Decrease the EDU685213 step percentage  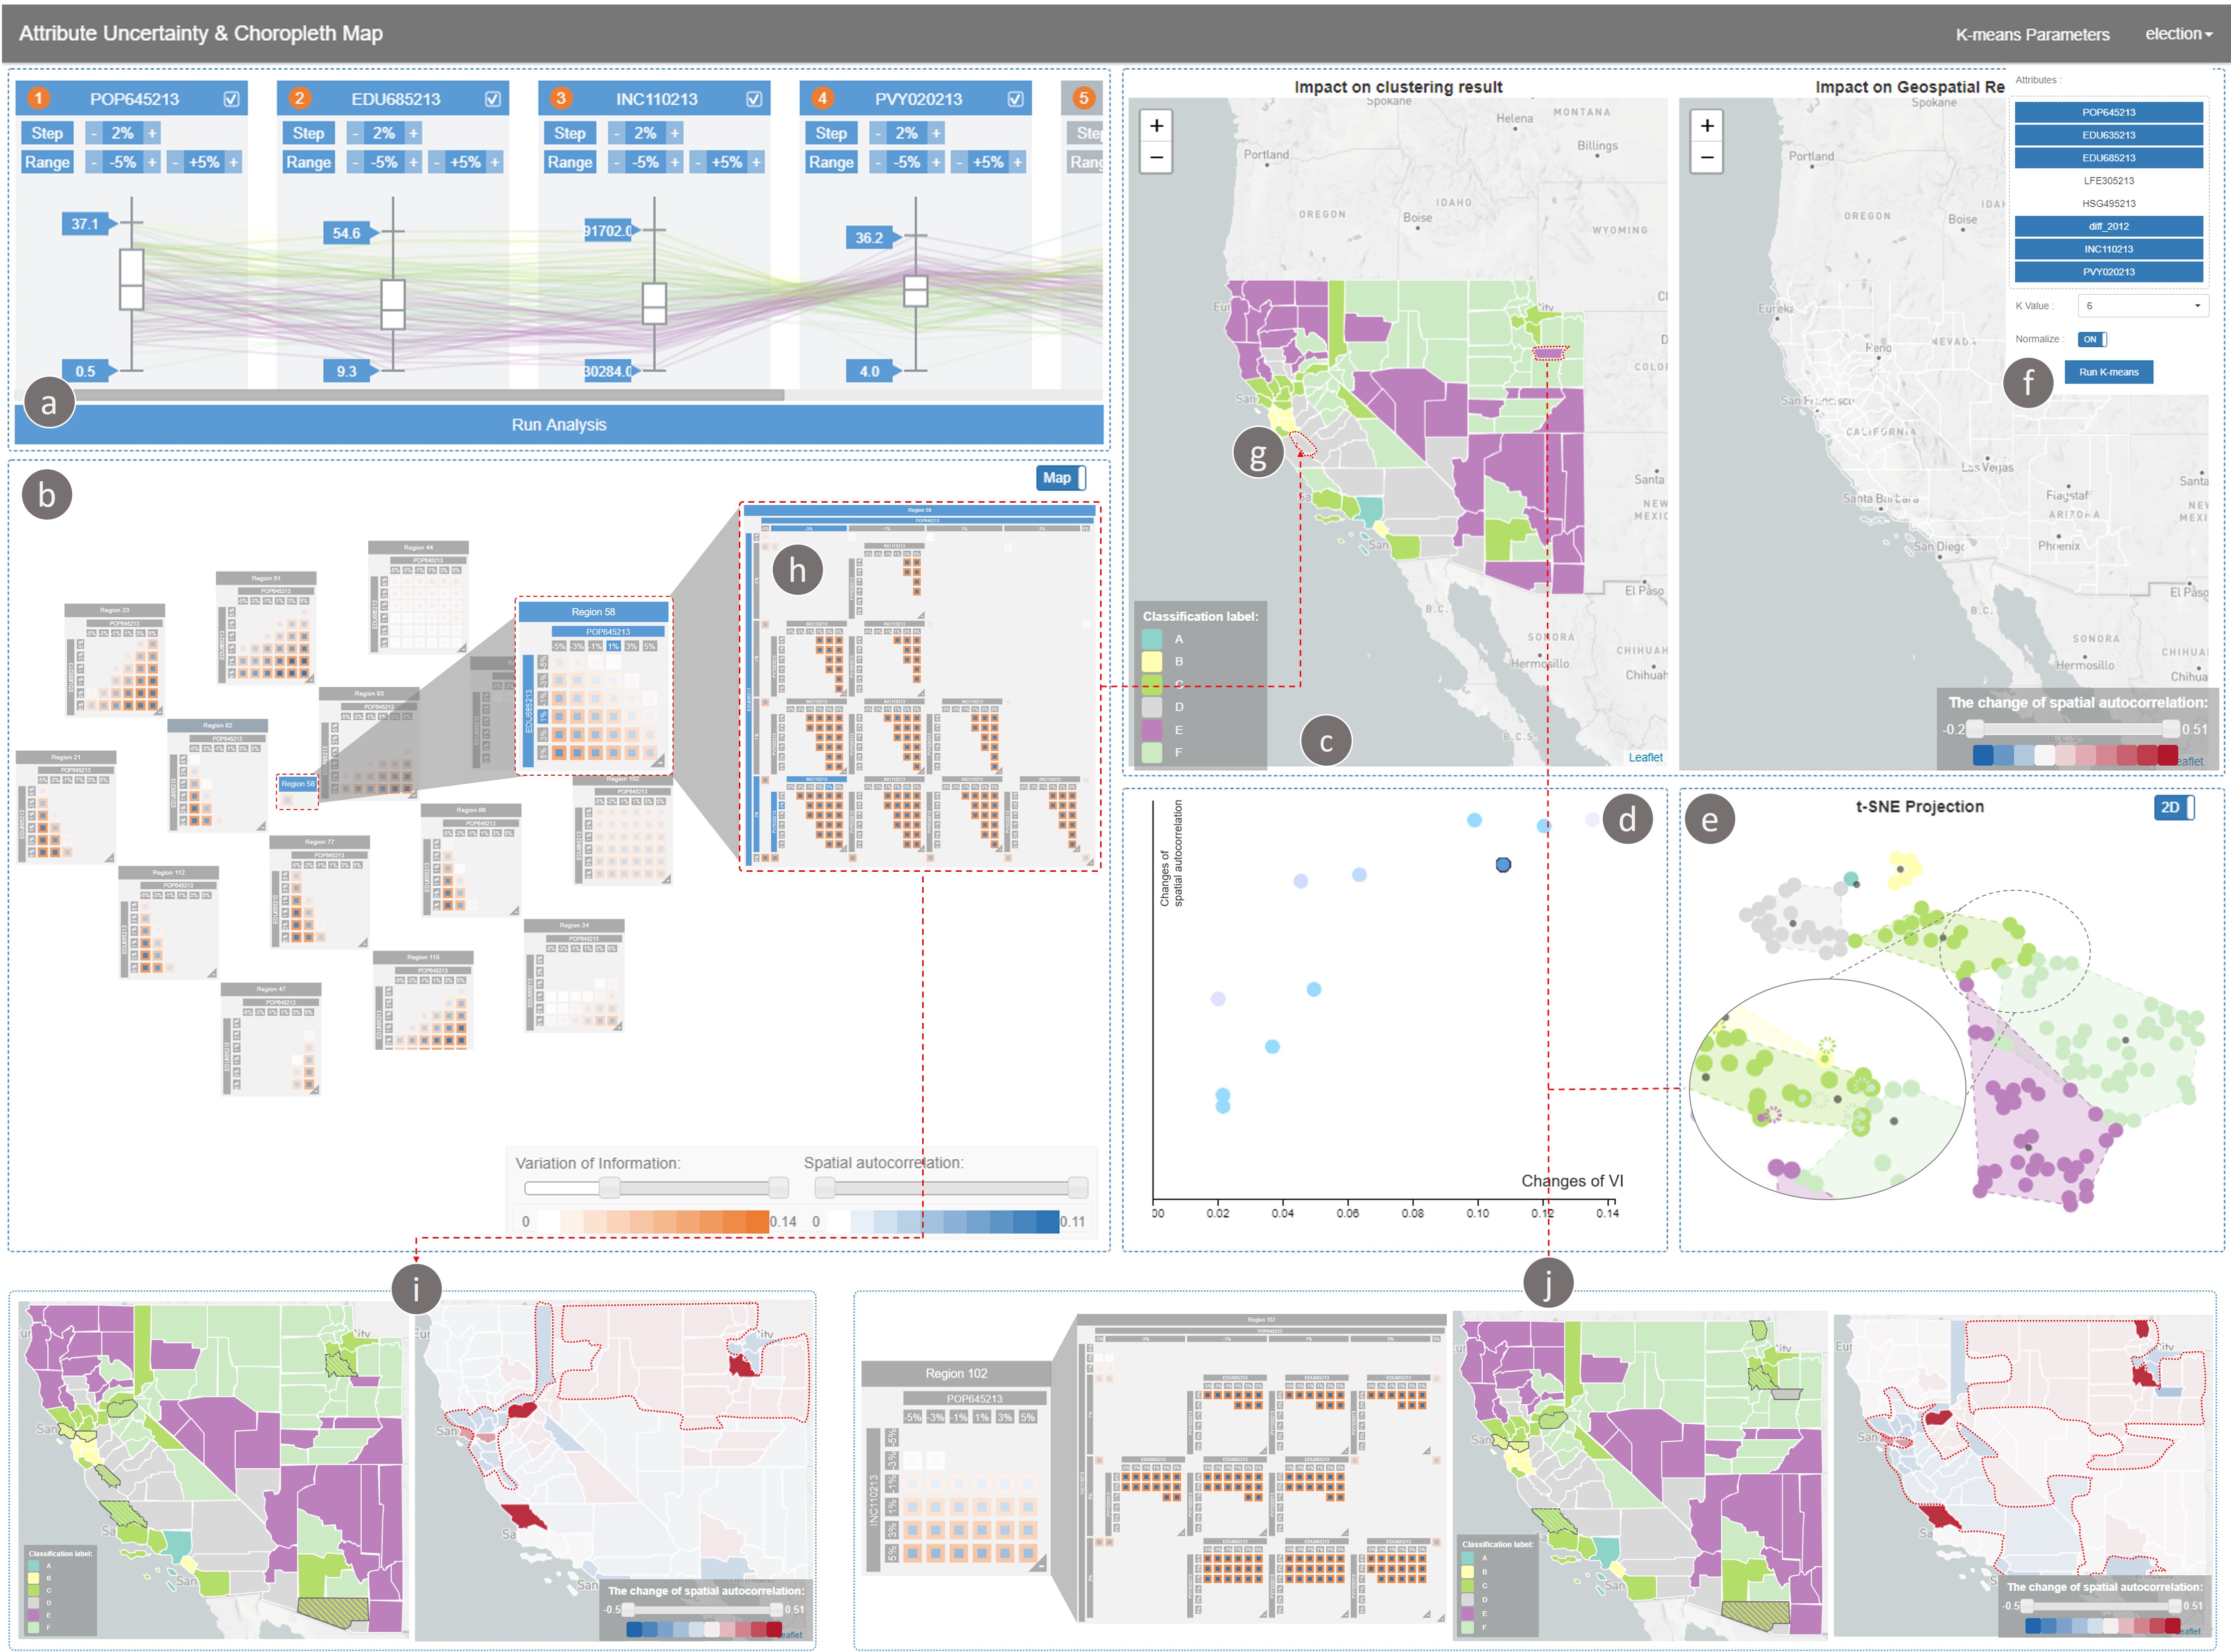355,133
